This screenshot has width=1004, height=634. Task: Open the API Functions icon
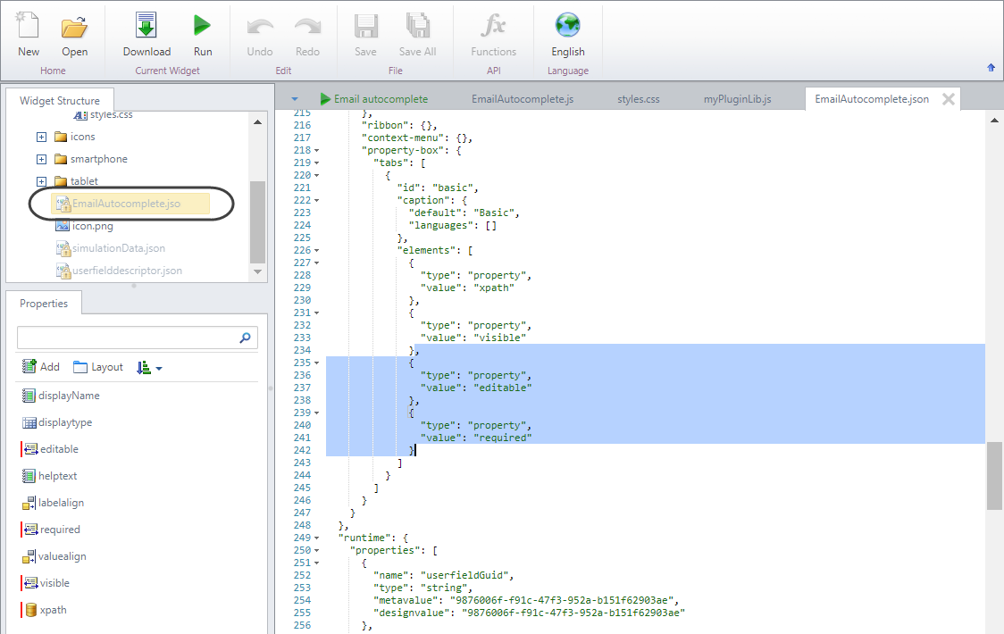click(x=494, y=26)
